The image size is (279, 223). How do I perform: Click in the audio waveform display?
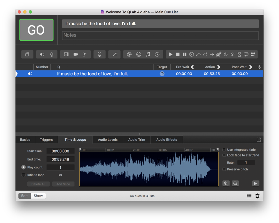149,169
